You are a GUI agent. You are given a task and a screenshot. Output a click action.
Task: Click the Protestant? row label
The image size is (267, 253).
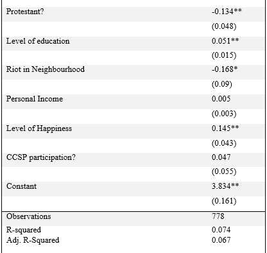click(x=25, y=12)
